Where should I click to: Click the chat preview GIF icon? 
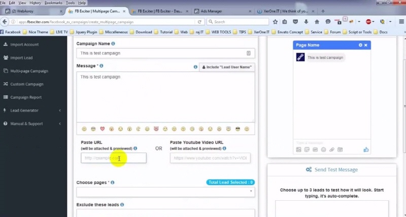click(x=315, y=150)
